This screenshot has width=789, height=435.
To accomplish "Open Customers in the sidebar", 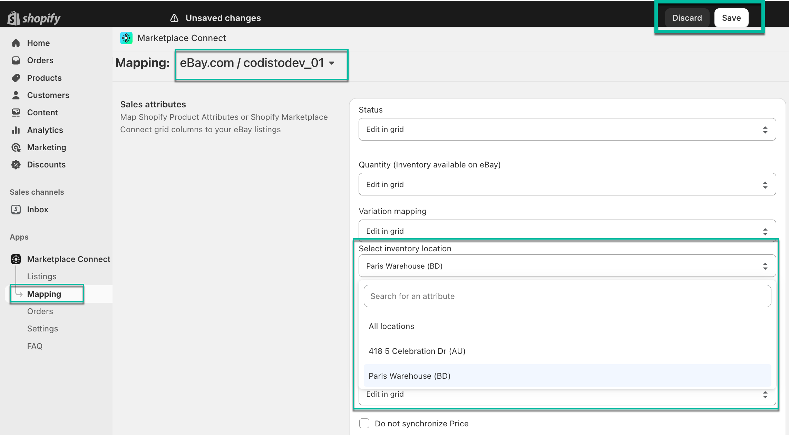I will pos(48,95).
